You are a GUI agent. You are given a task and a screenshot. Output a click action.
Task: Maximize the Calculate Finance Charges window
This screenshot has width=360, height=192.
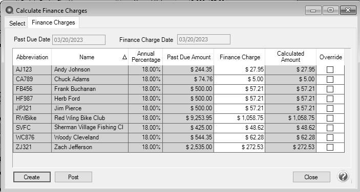(331, 10)
